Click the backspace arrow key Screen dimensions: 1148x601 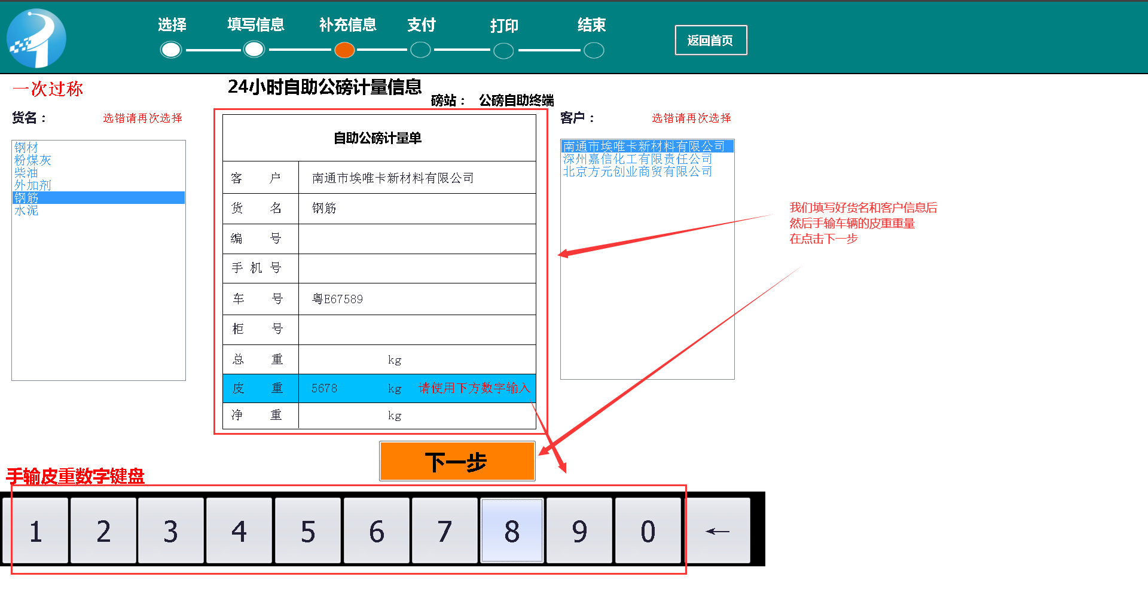click(x=717, y=531)
